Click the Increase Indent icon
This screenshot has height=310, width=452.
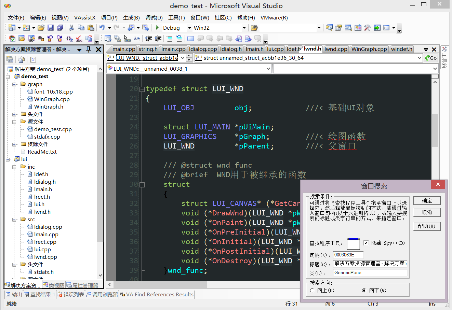[158, 39]
